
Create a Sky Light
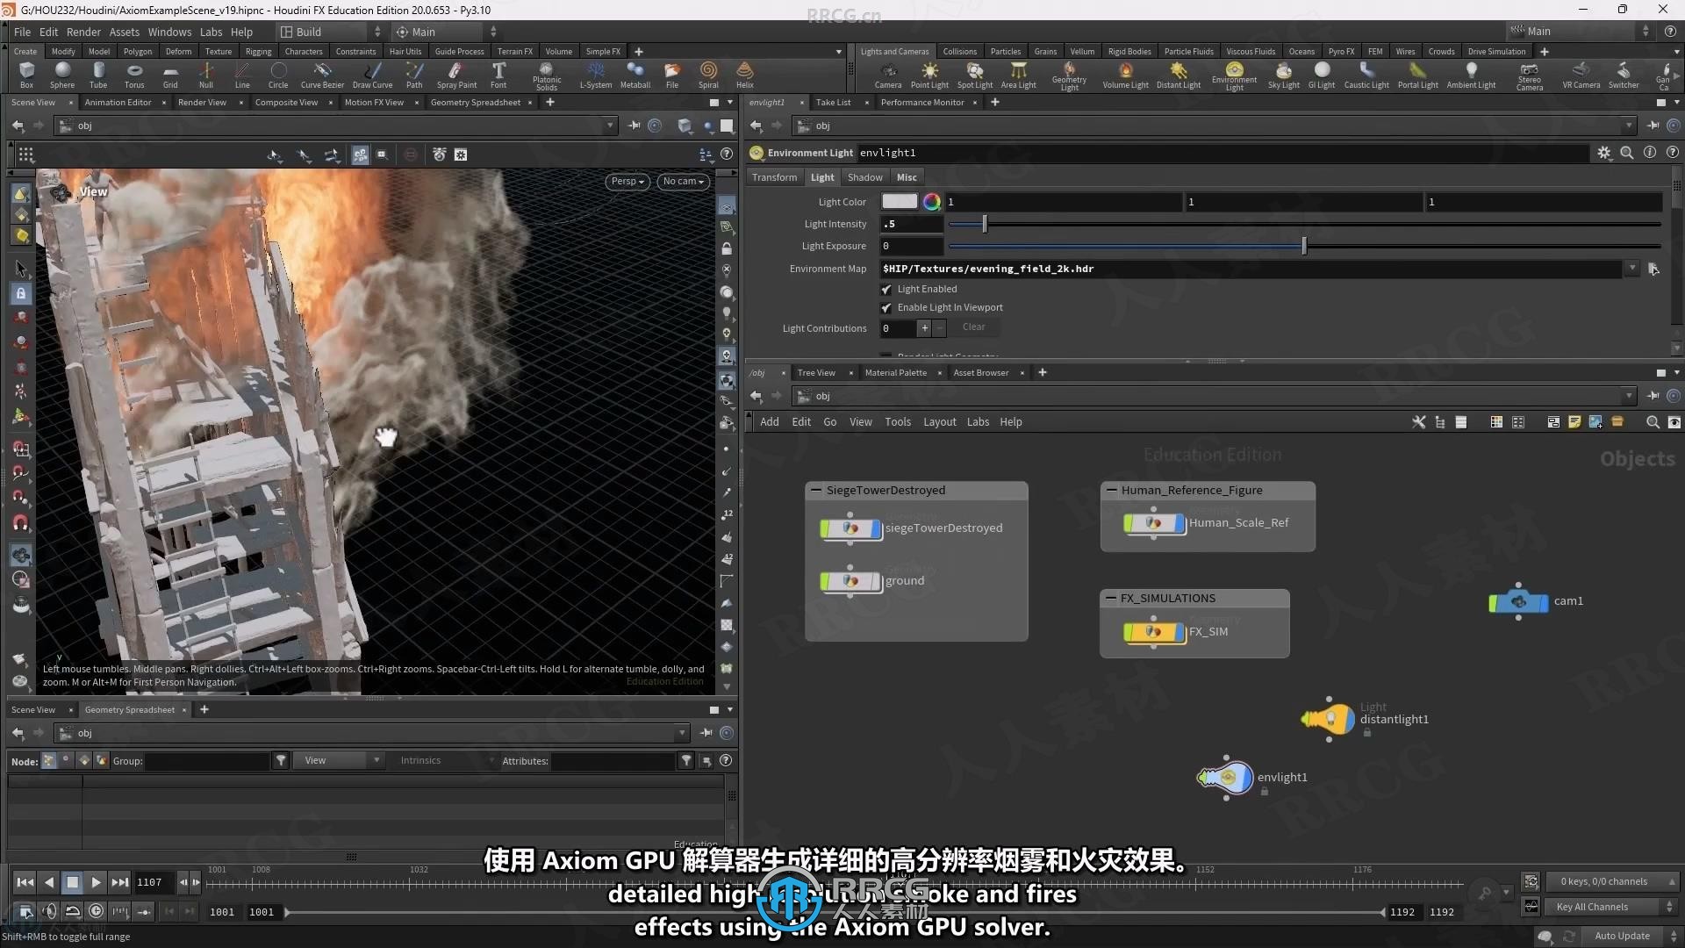tap(1284, 75)
